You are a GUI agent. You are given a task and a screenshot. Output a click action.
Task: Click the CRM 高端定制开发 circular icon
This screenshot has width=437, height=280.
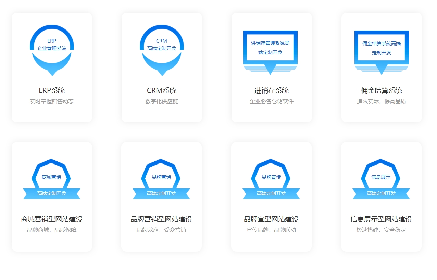tap(162, 50)
